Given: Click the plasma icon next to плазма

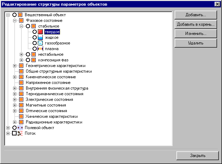Looking at the screenshot, I should pos(40,49).
